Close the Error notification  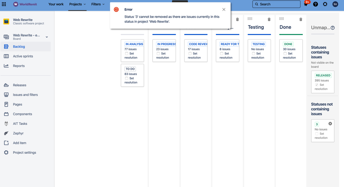[x=224, y=9]
